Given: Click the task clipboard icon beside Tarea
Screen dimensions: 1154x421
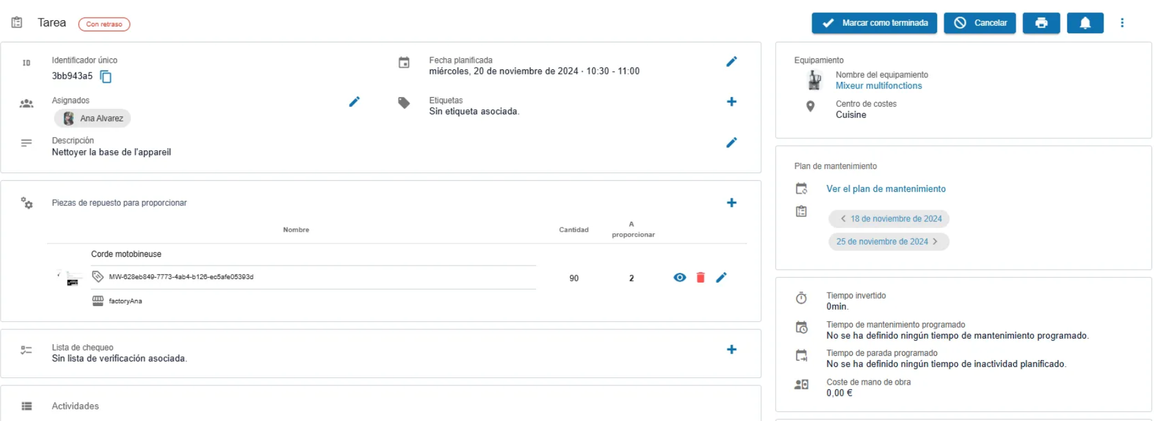Looking at the screenshot, I should [x=17, y=23].
